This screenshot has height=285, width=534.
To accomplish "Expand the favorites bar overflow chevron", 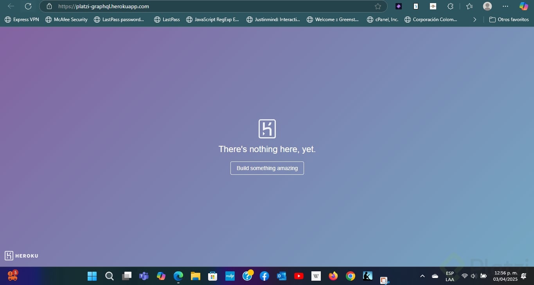I will [x=475, y=20].
